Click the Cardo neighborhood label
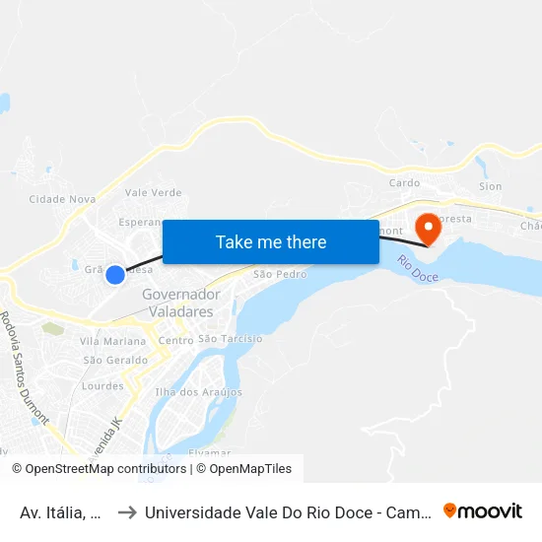542x542 pixels. [404, 183]
